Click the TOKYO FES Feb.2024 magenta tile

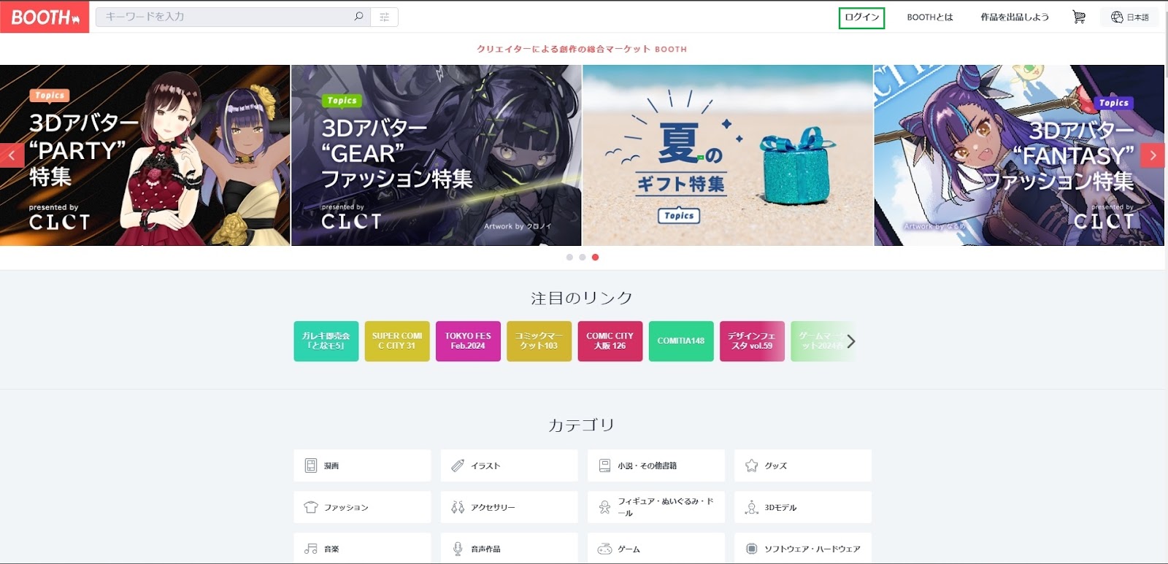[468, 341]
